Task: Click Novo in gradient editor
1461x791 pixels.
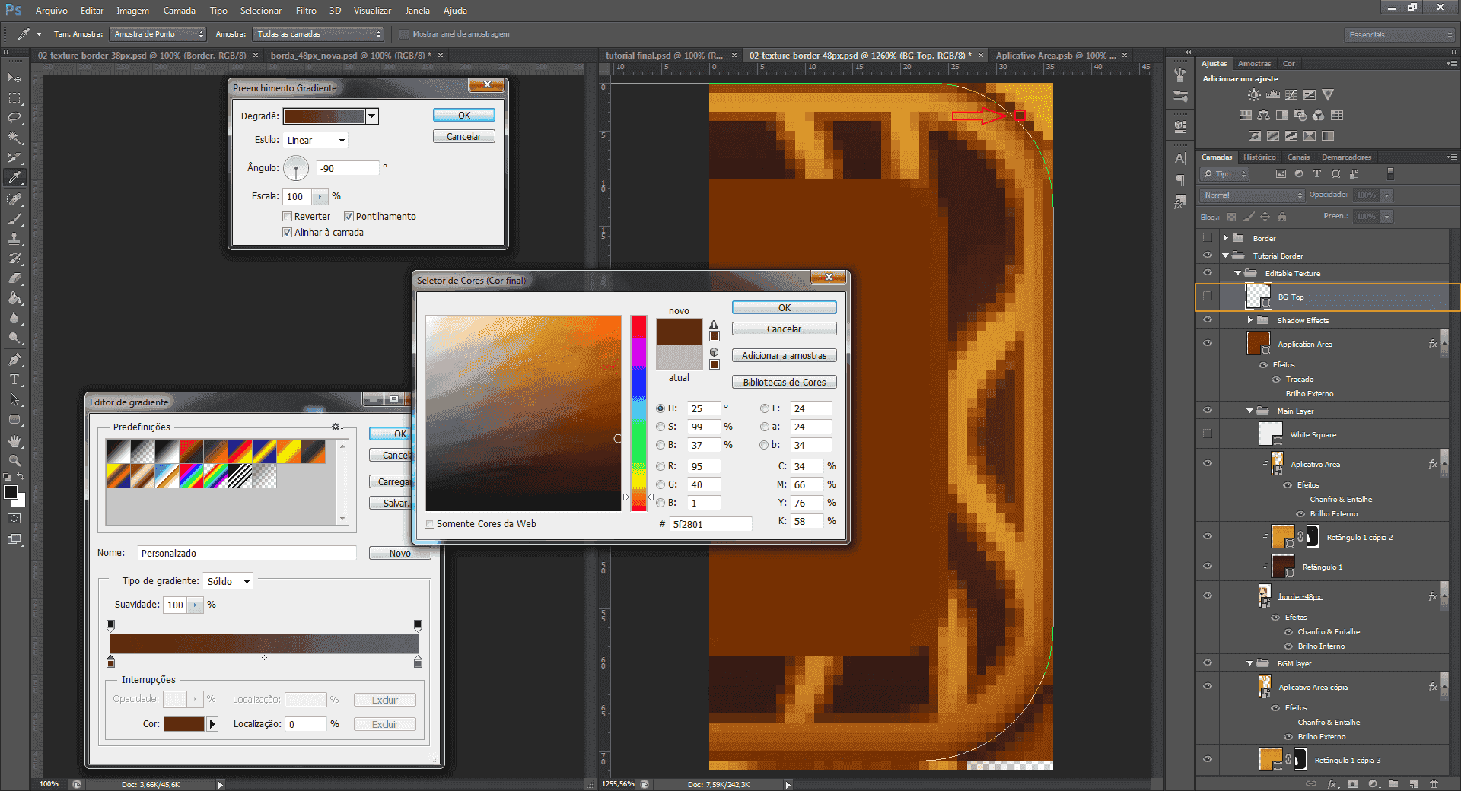Action: pos(399,554)
